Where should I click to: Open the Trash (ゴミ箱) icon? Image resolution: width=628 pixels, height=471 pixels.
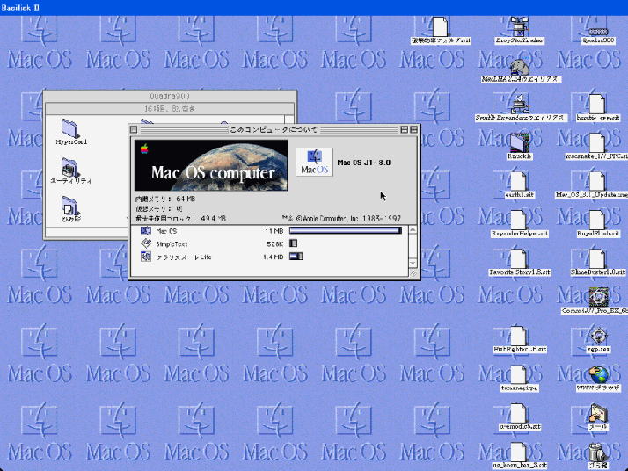tap(597, 452)
